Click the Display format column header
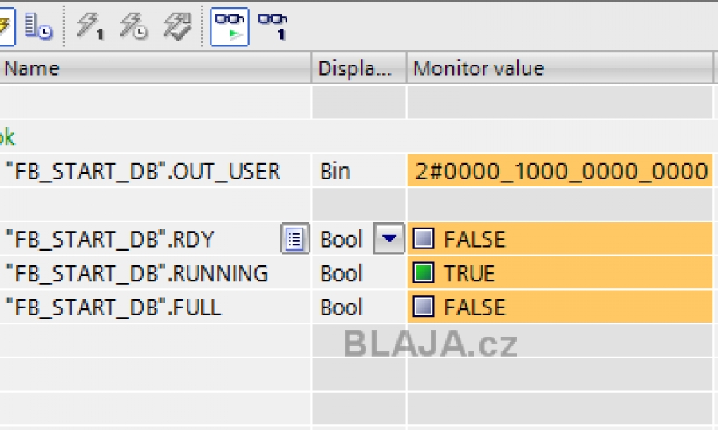This screenshot has width=718, height=430. pos(359,68)
